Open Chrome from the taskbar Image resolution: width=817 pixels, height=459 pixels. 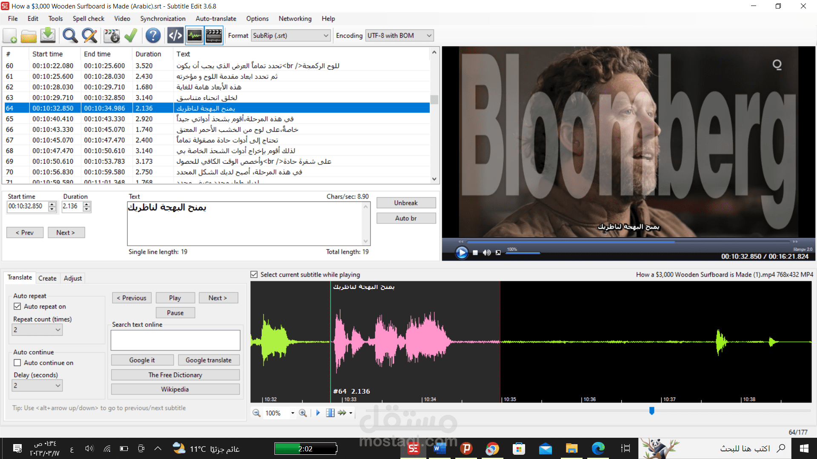tap(492, 448)
